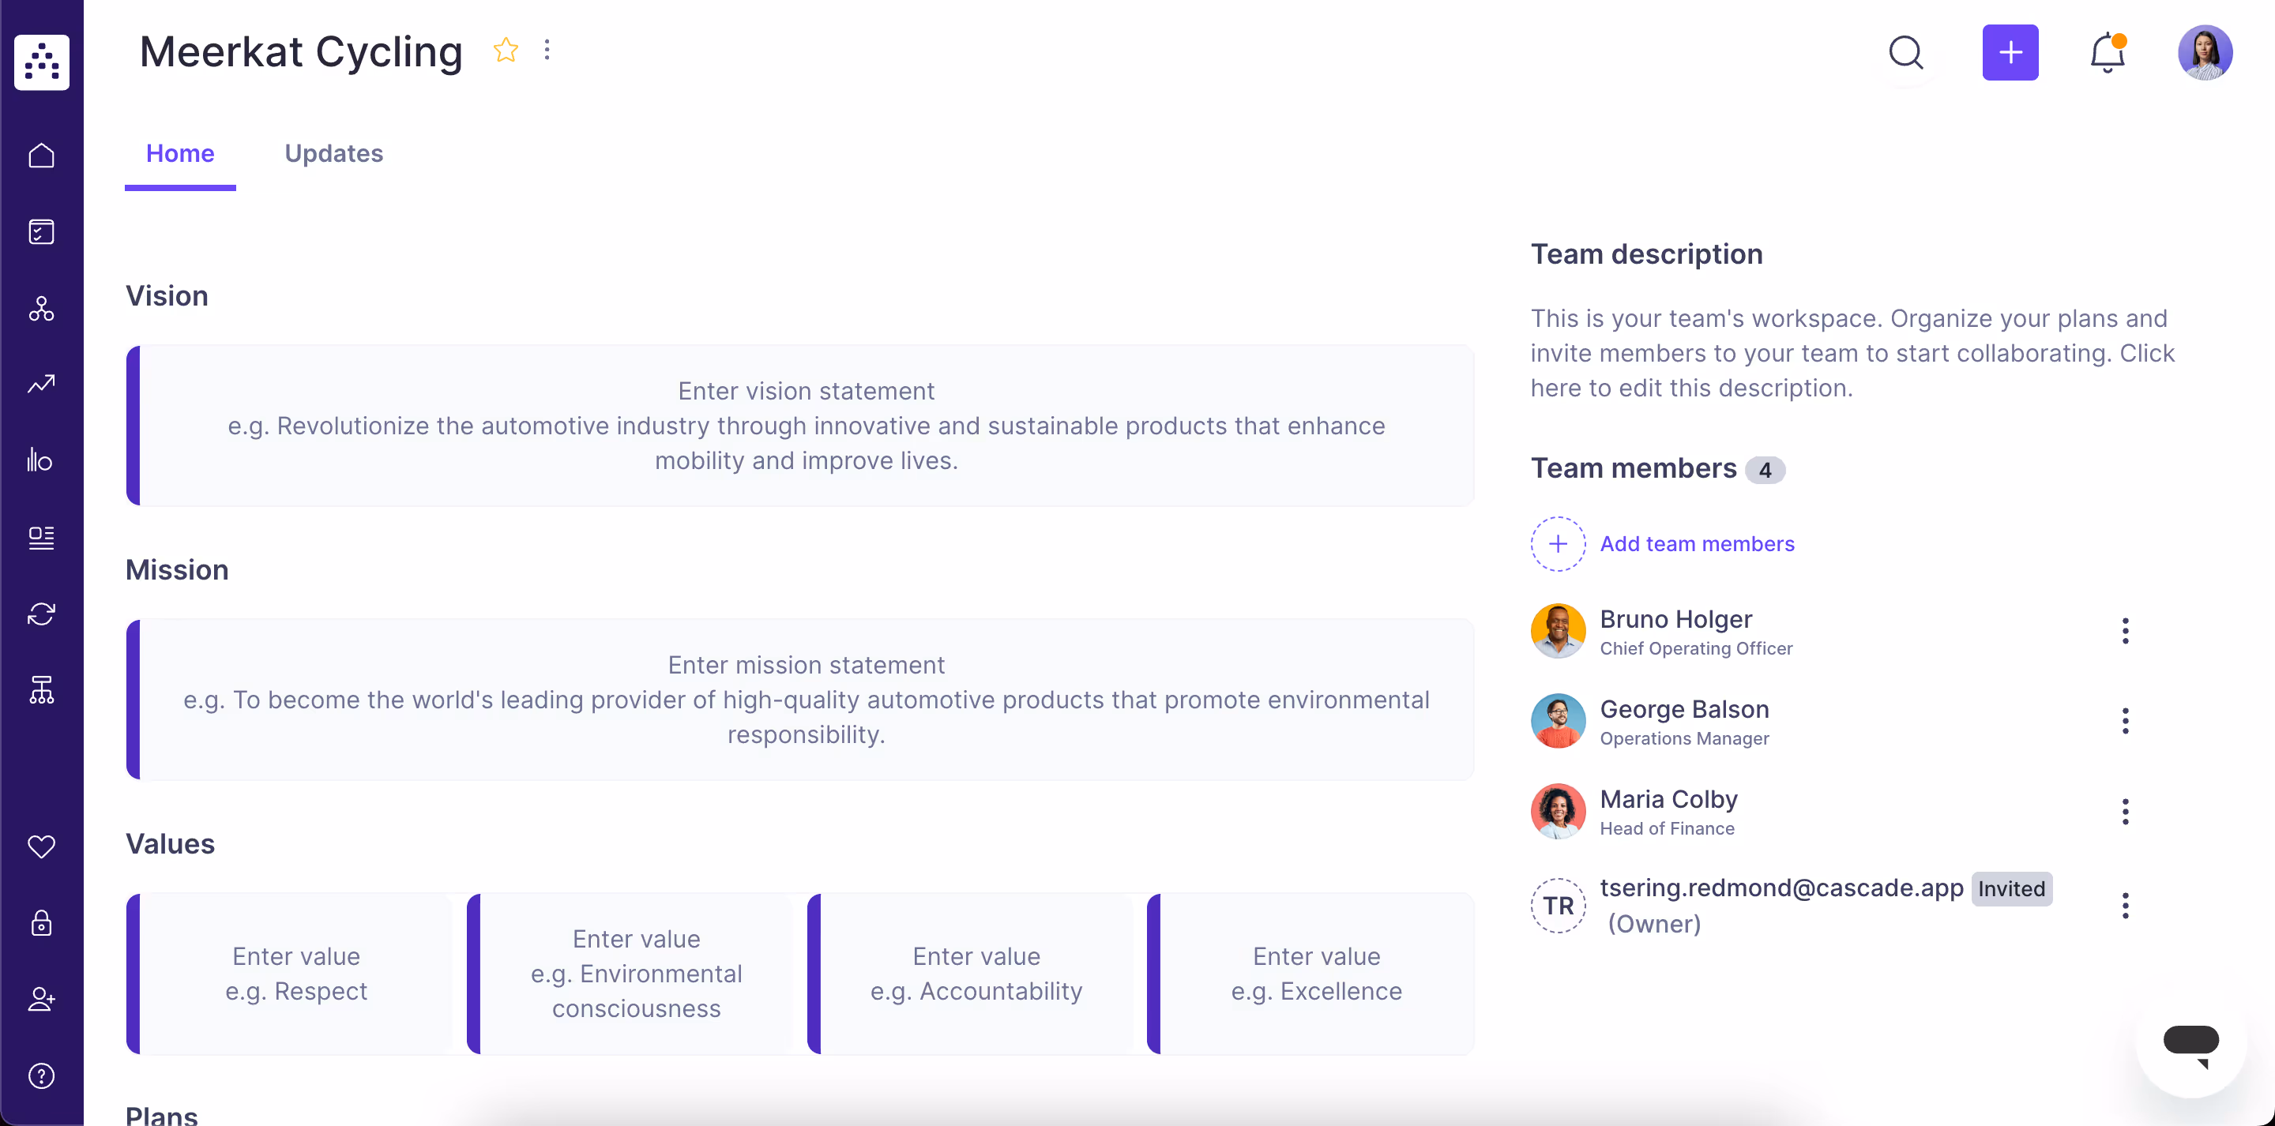Select the Home tab
This screenshot has width=2275, height=1126.
tap(180, 152)
